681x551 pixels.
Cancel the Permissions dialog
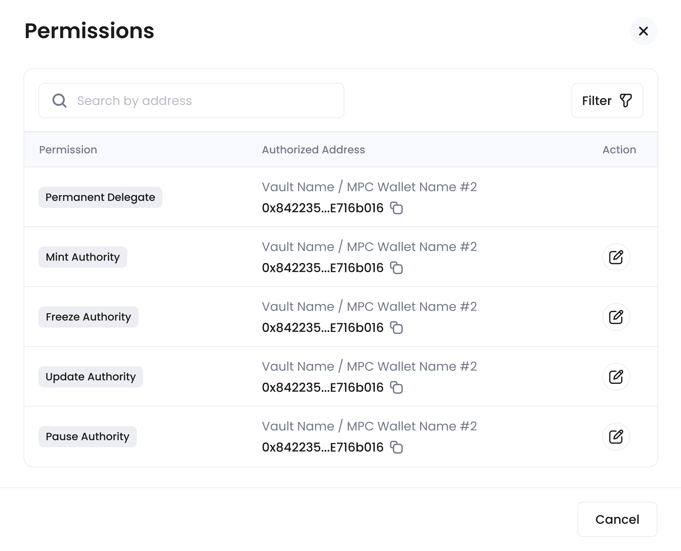(x=617, y=519)
